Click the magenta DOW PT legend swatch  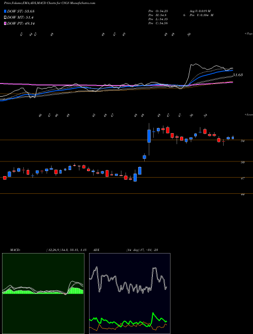pos(5,23)
